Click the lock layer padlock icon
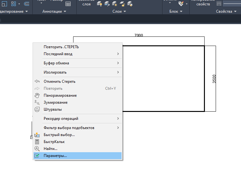 (122, 4)
